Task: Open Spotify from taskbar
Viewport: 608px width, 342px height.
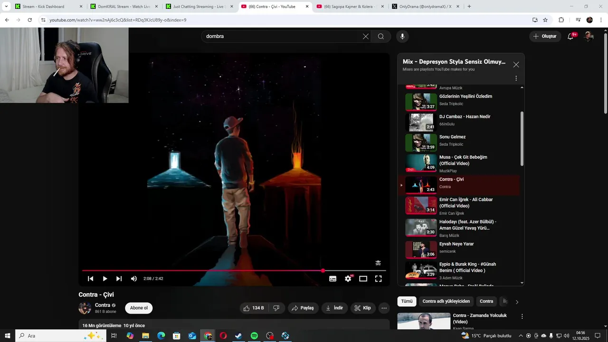Action: 254,336
